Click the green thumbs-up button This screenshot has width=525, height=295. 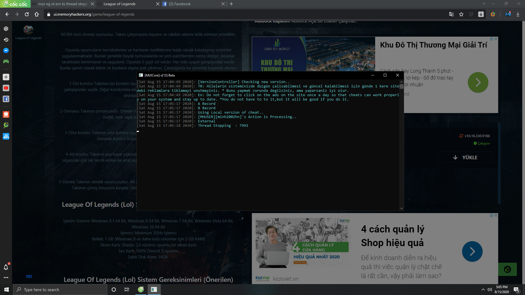(507, 270)
